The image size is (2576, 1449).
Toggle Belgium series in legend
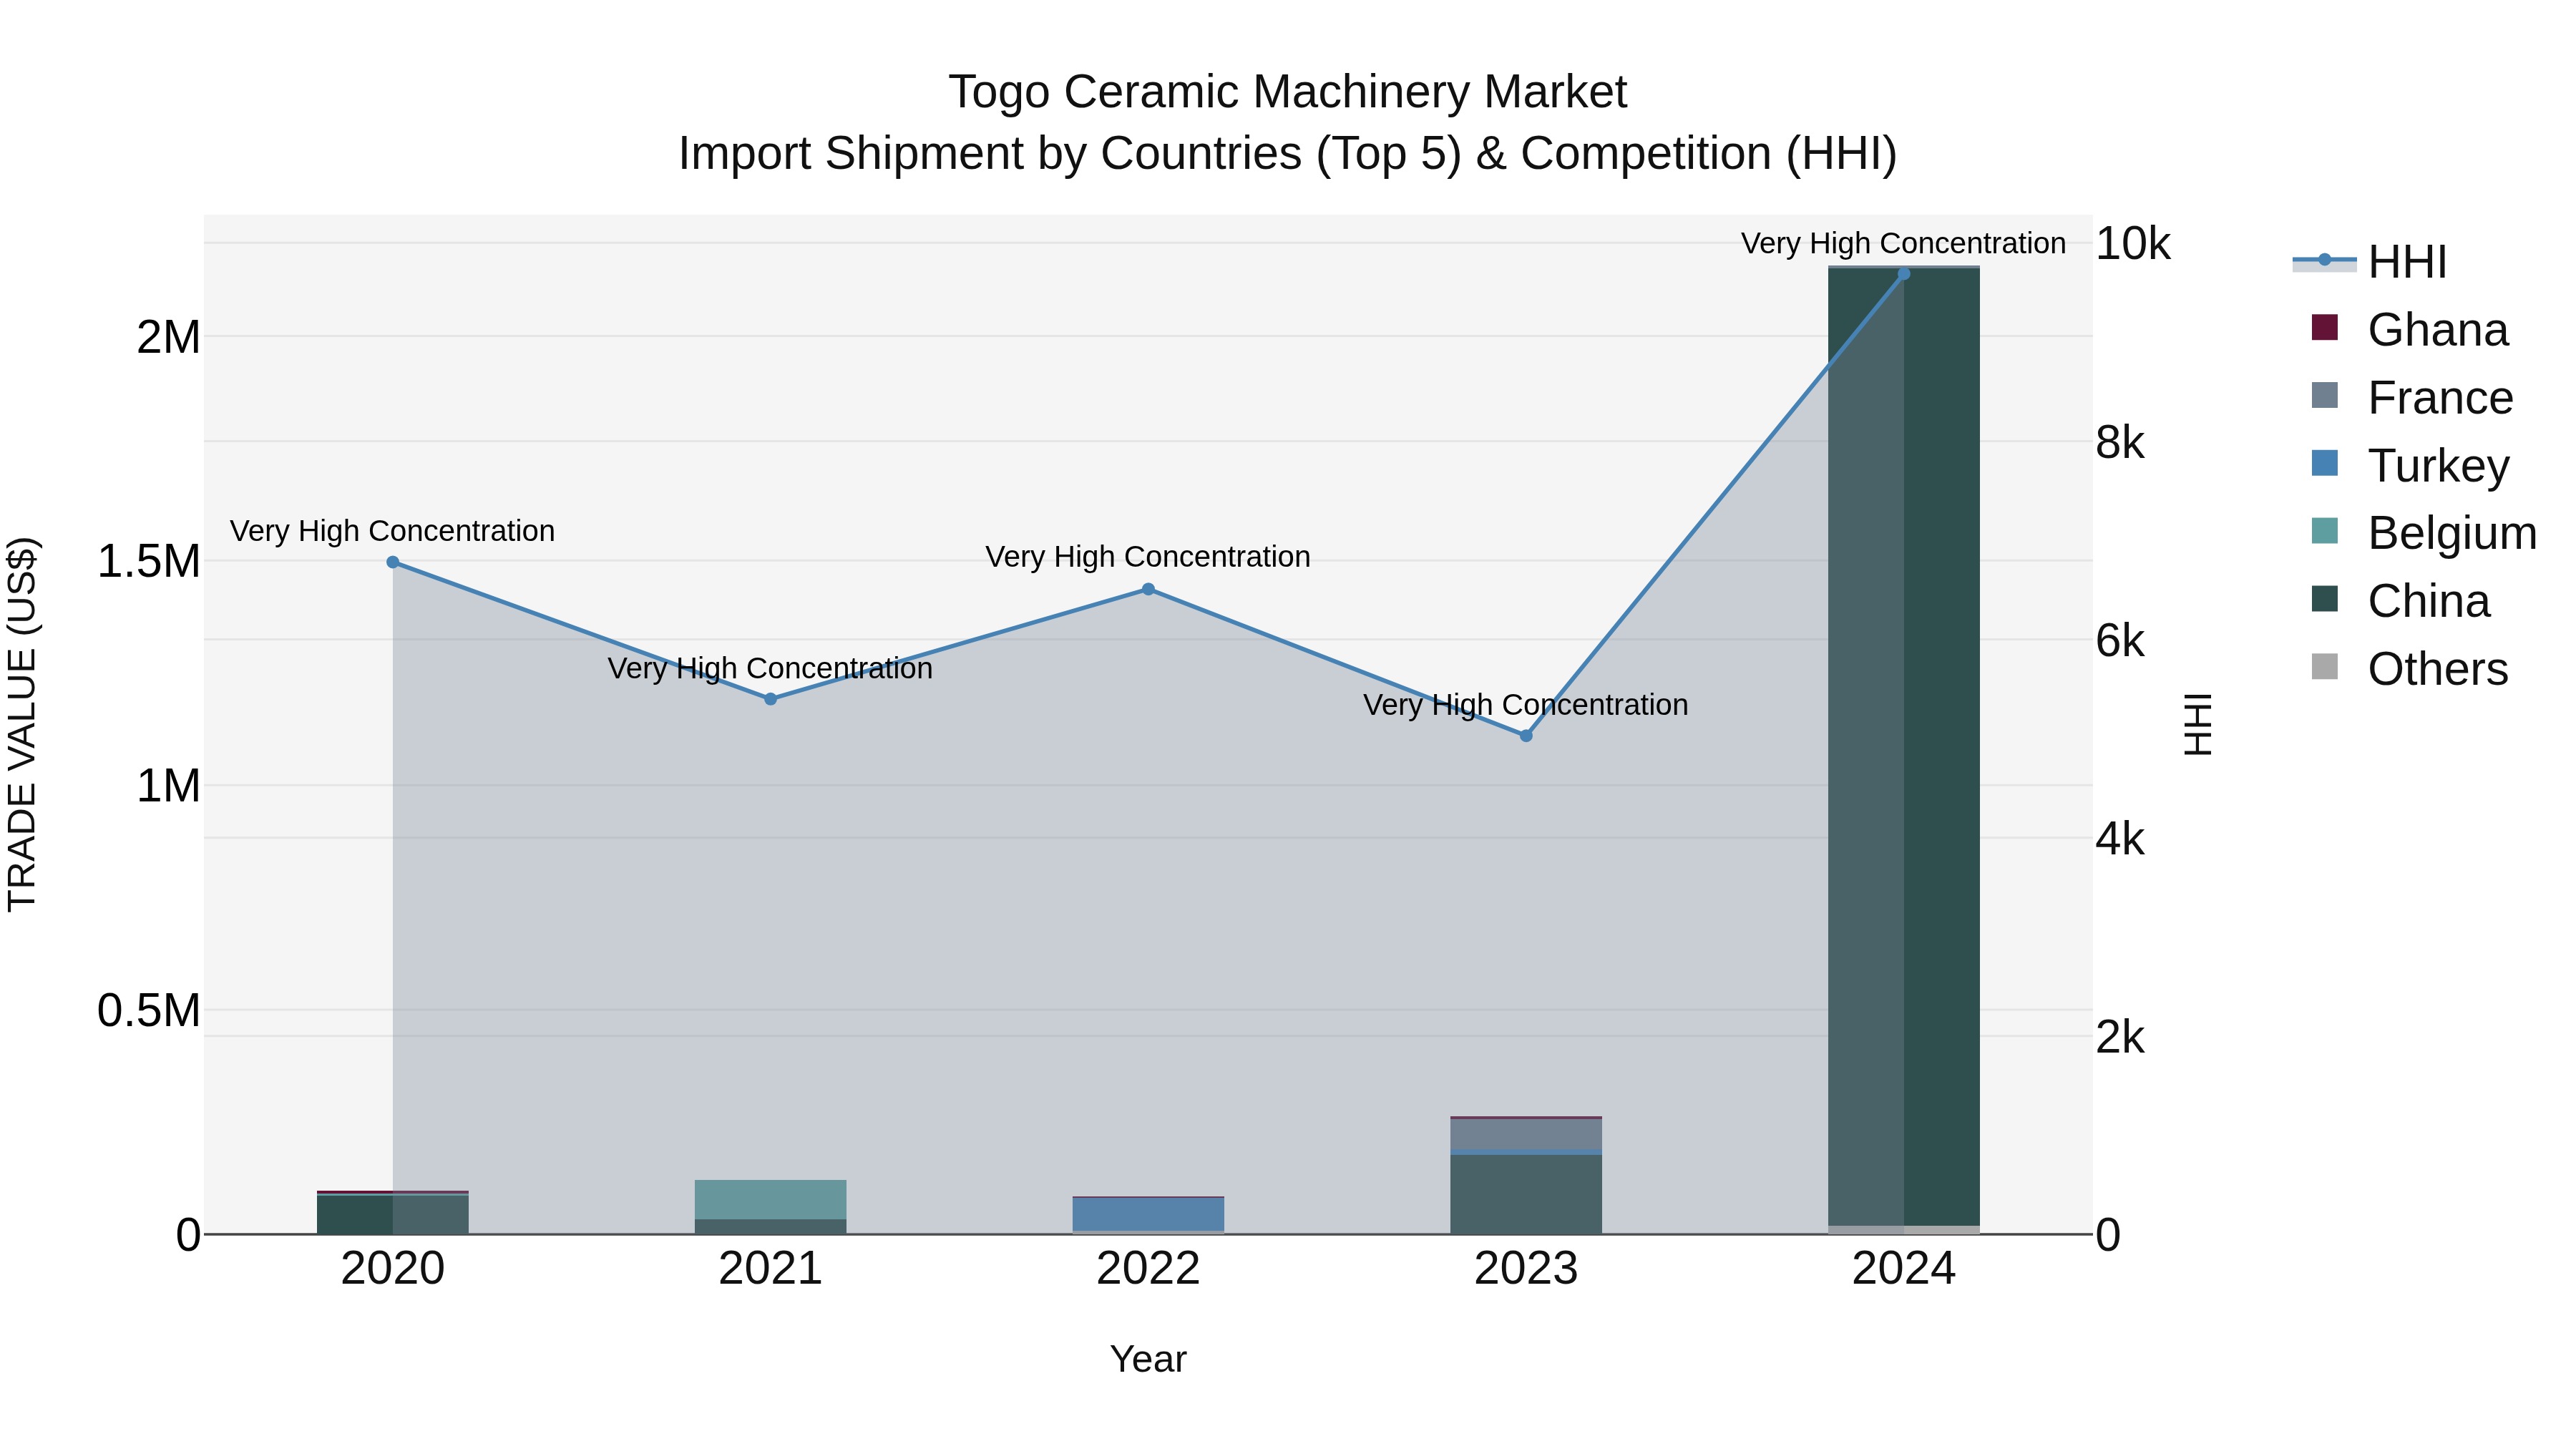tap(2424, 533)
